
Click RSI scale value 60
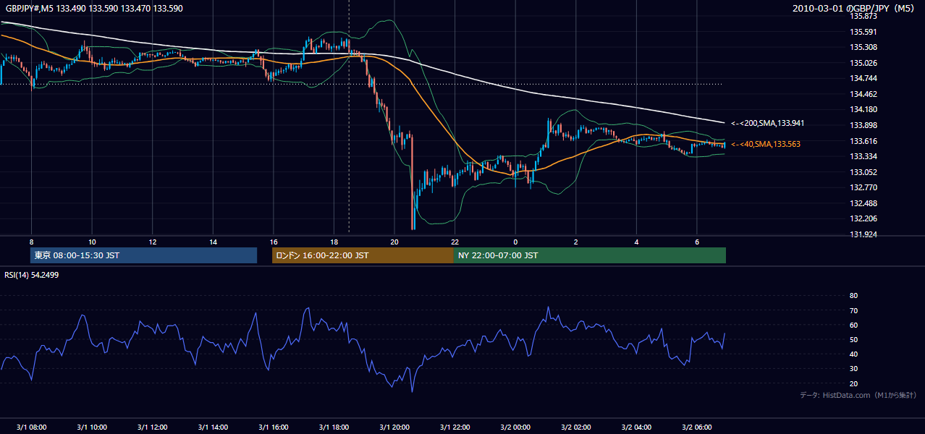pos(853,325)
